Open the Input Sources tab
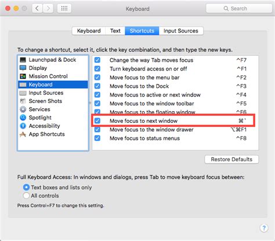 181,31
